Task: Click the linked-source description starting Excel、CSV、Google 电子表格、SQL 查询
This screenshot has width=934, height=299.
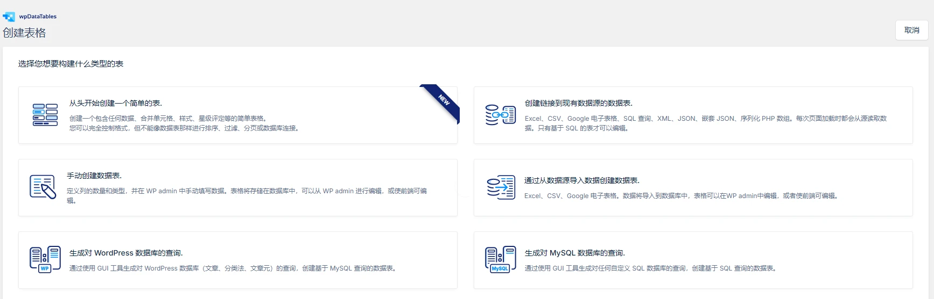Action: [x=706, y=123]
